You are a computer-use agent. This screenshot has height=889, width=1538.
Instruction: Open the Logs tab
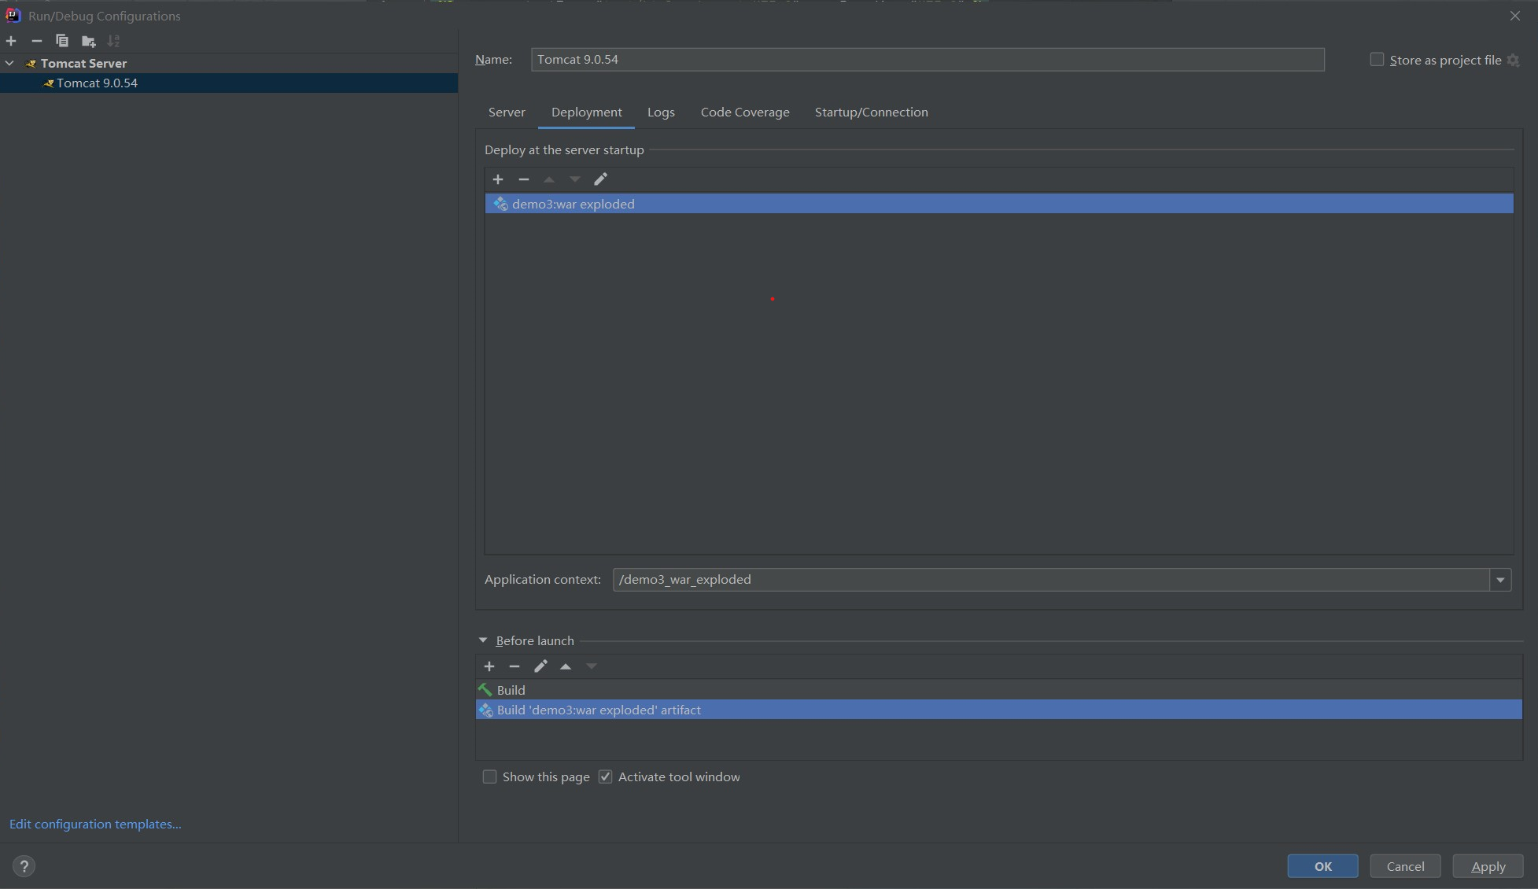[x=661, y=113]
